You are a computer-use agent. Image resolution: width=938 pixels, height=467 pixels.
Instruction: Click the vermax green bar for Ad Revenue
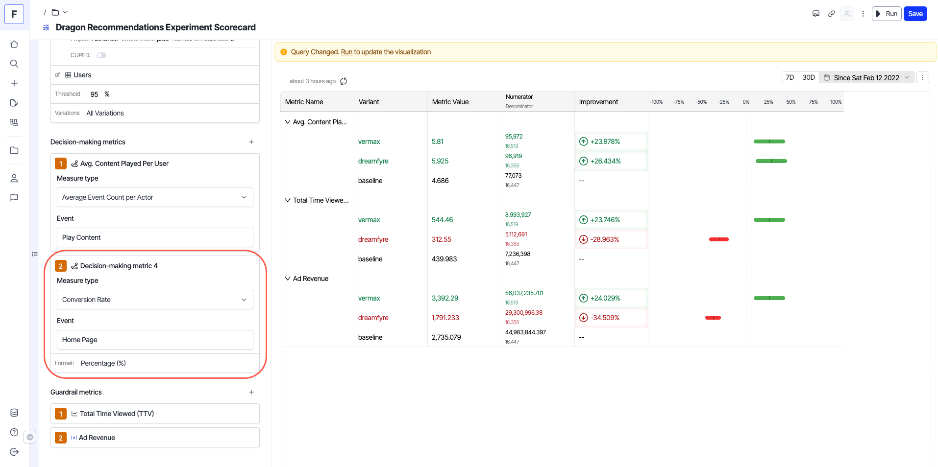click(769, 298)
